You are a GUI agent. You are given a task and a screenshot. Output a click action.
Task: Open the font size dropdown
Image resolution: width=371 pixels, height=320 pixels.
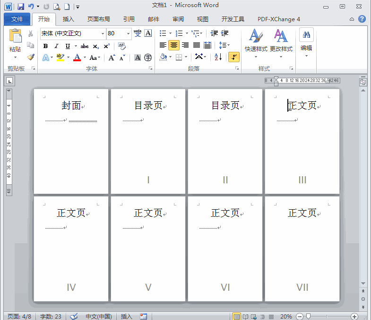point(128,33)
